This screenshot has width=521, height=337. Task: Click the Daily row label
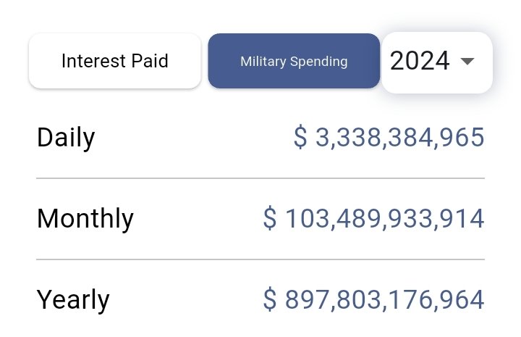pyautogui.click(x=66, y=137)
